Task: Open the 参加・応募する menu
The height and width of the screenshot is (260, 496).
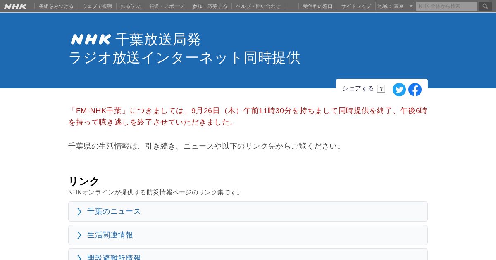Action: pos(210,6)
